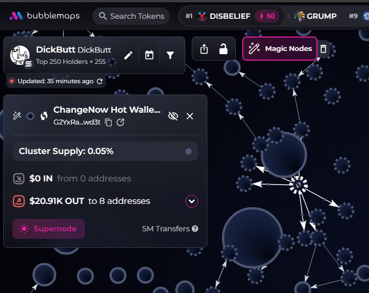The image size is (369, 293).
Task: Copy the G2YxRa...wd3t address
Action: click(x=108, y=122)
